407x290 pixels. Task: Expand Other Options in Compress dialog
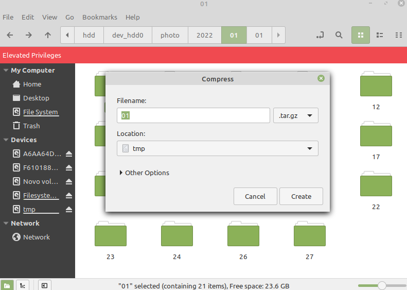pos(144,173)
